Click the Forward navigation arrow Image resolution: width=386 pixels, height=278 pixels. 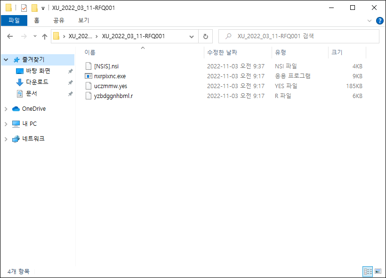click(24, 36)
